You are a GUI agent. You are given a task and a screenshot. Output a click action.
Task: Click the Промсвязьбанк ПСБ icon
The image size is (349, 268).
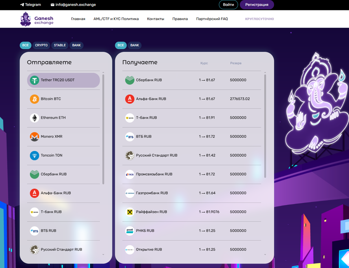tap(130, 174)
